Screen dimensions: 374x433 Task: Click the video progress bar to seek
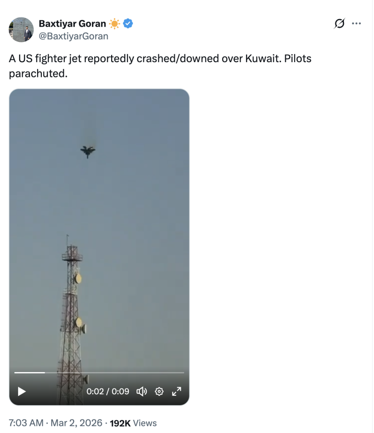point(99,373)
